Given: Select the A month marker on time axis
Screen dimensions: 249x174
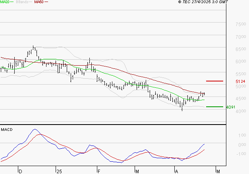Looking at the screenshot, I should [x=176, y=171].
